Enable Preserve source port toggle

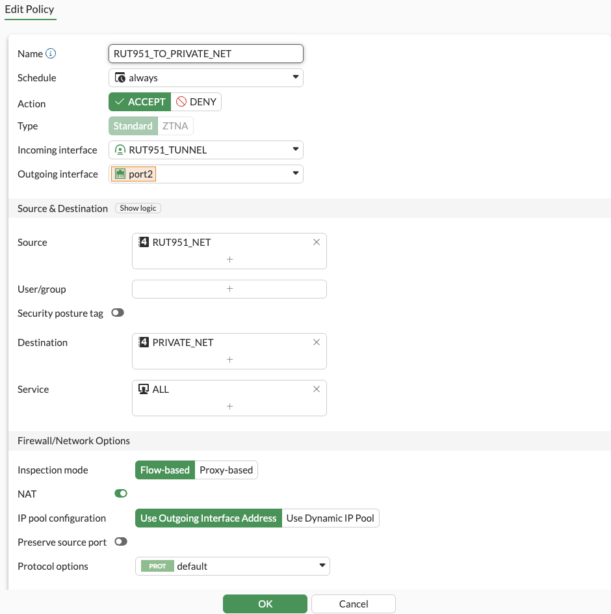pos(120,541)
